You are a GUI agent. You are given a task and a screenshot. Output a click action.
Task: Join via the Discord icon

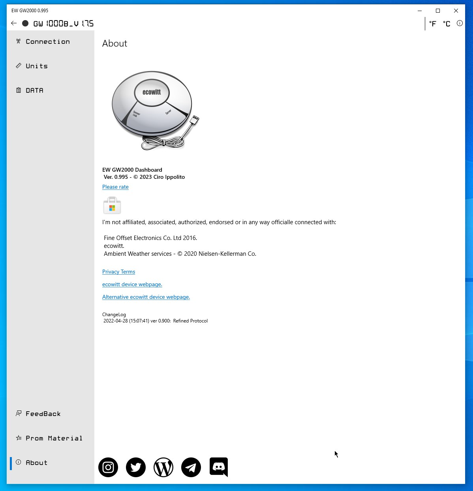pos(218,467)
